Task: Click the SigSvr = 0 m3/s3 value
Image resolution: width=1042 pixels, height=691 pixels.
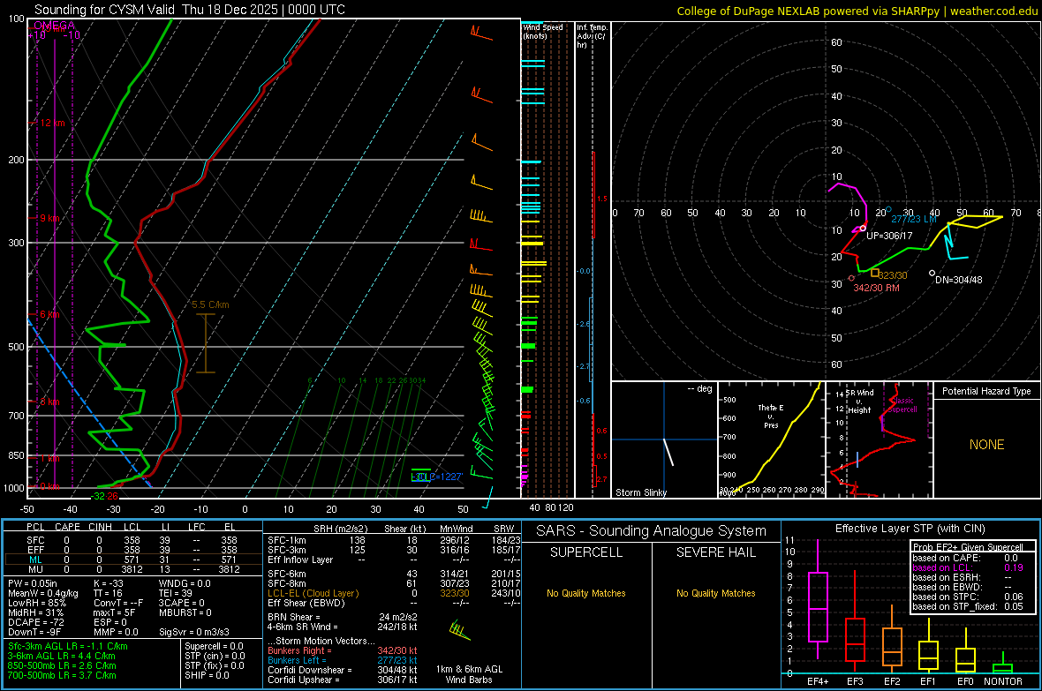Action: point(194,632)
